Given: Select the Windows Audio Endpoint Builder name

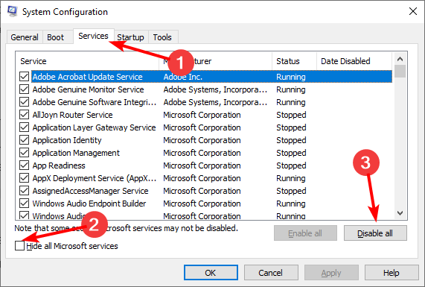Looking at the screenshot, I should coord(89,204).
